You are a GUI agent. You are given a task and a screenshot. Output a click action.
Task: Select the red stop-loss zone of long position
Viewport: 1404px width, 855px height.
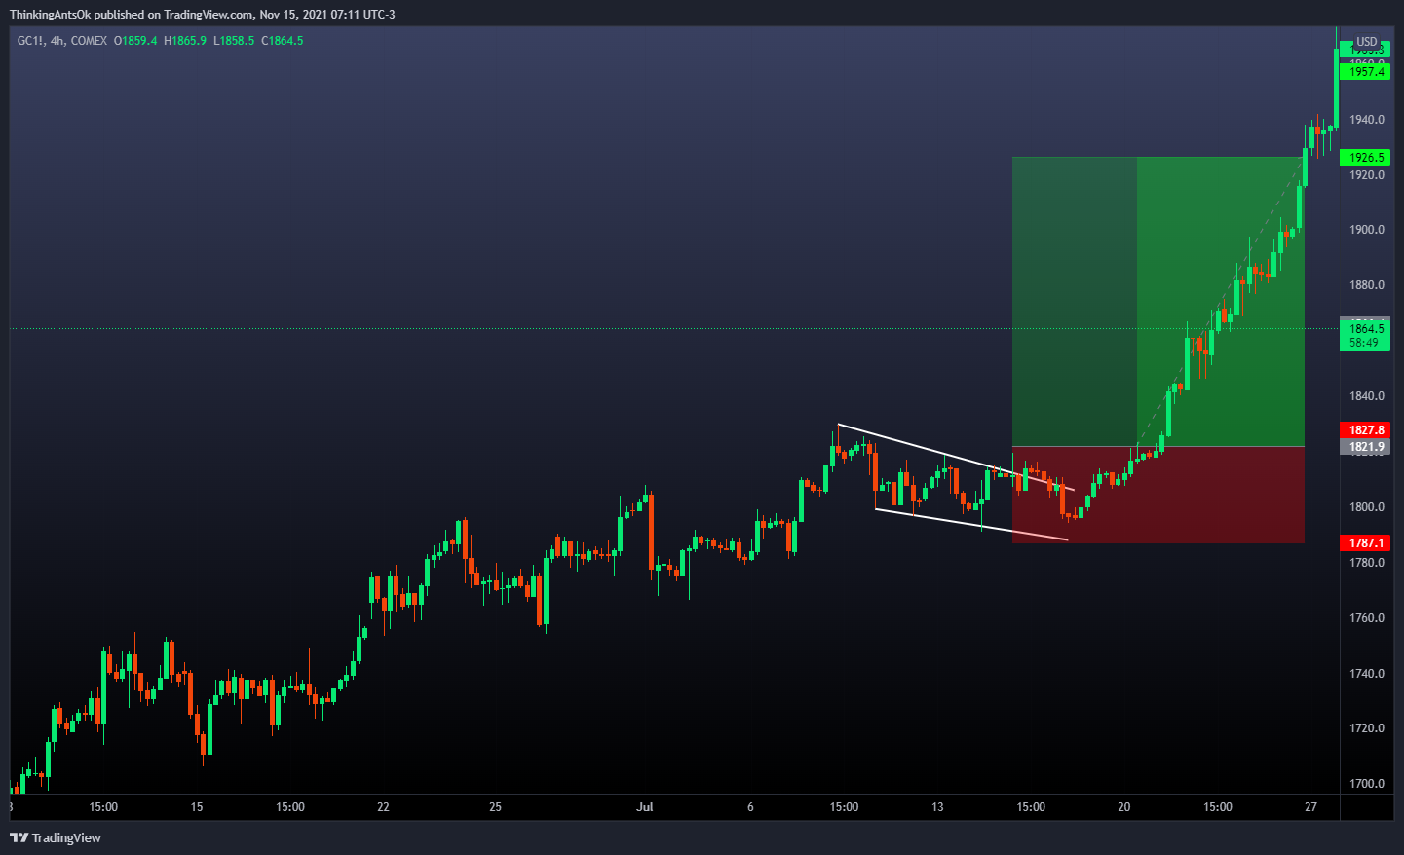[1158, 495]
